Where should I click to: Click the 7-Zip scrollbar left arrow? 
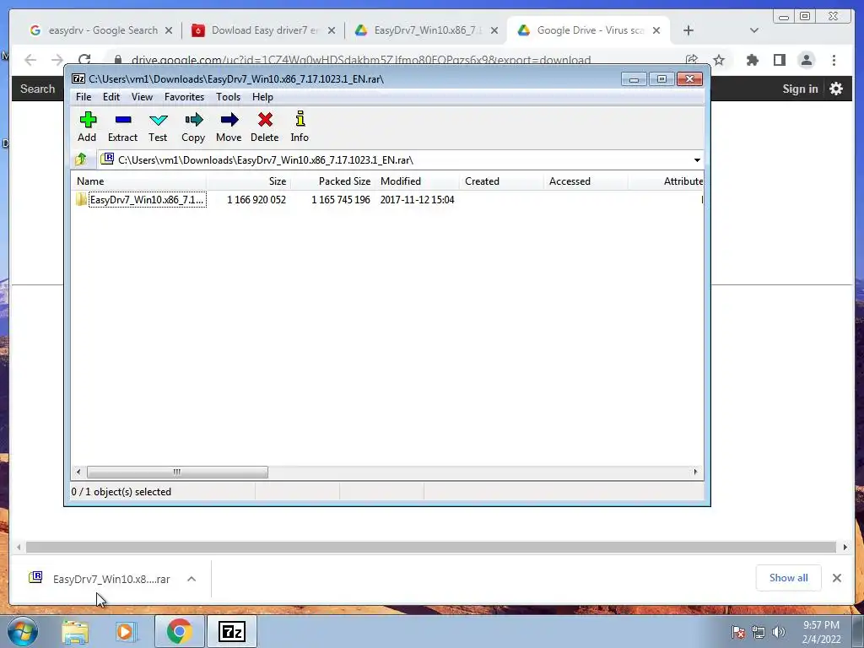(78, 472)
